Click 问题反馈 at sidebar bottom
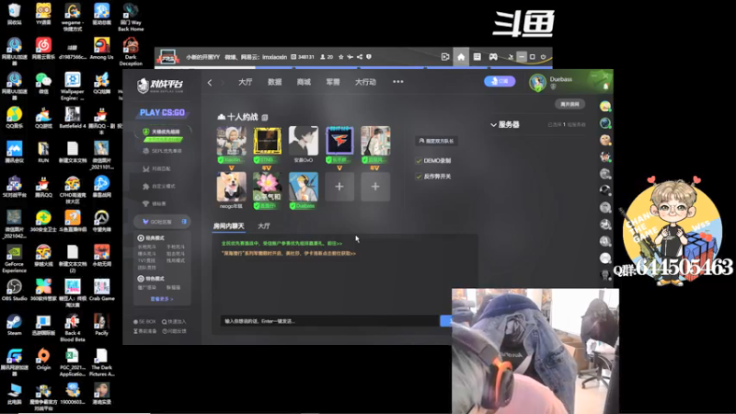The width and height of the screenshot is (736, 414). pyautogui.click(x=174, y=331)
